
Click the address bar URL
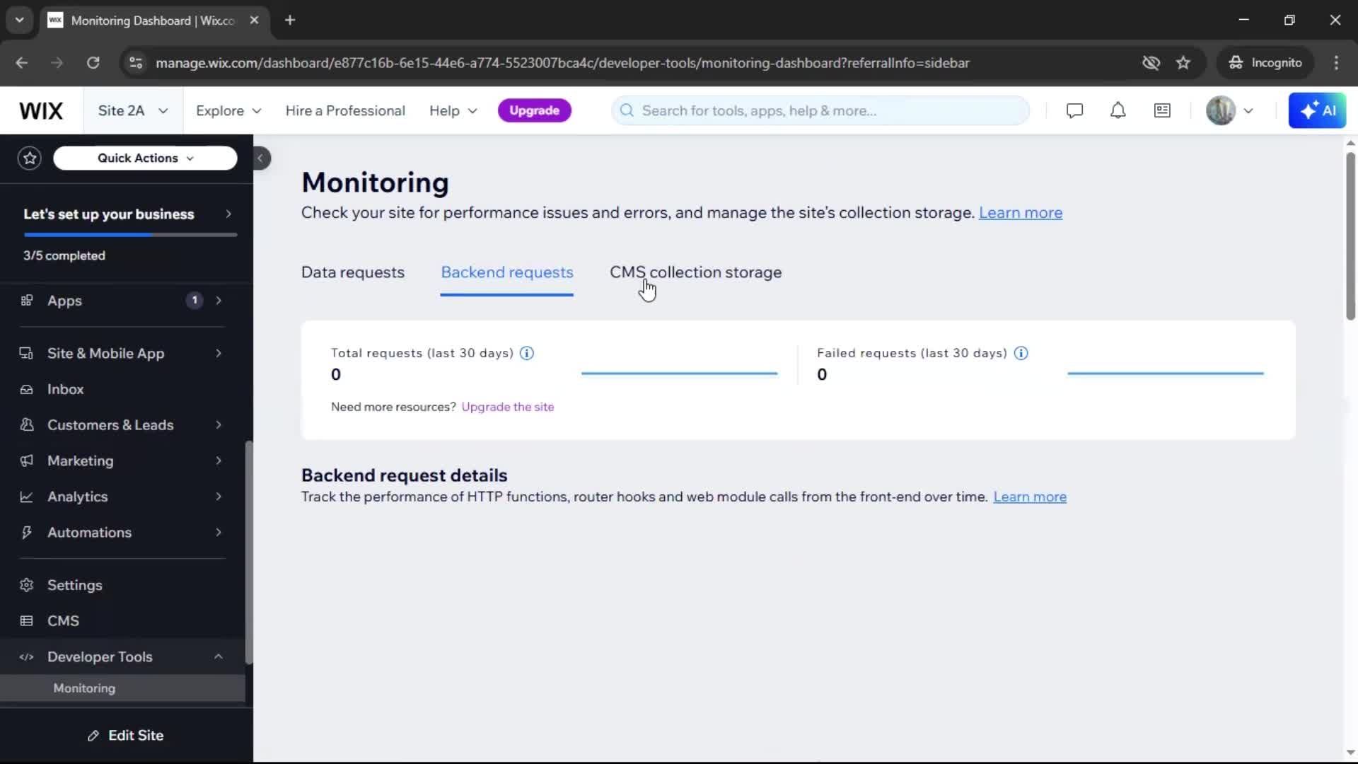(x=562, y=63)
